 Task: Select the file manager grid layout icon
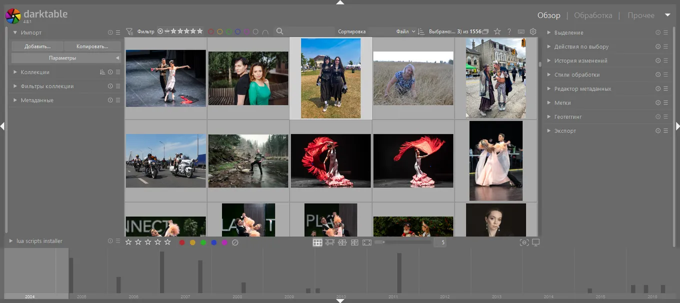click(x=317, y=242)
